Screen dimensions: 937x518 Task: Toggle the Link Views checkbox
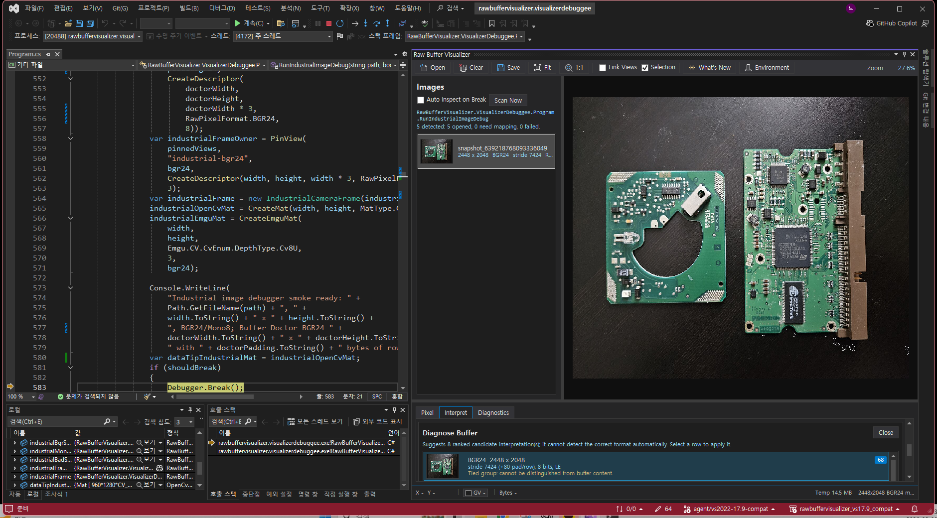tap(603, 68)
